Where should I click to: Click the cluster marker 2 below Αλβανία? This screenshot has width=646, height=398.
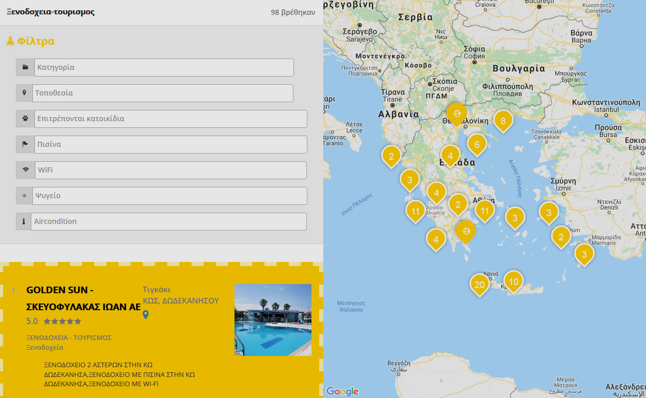tap(391, 157)
